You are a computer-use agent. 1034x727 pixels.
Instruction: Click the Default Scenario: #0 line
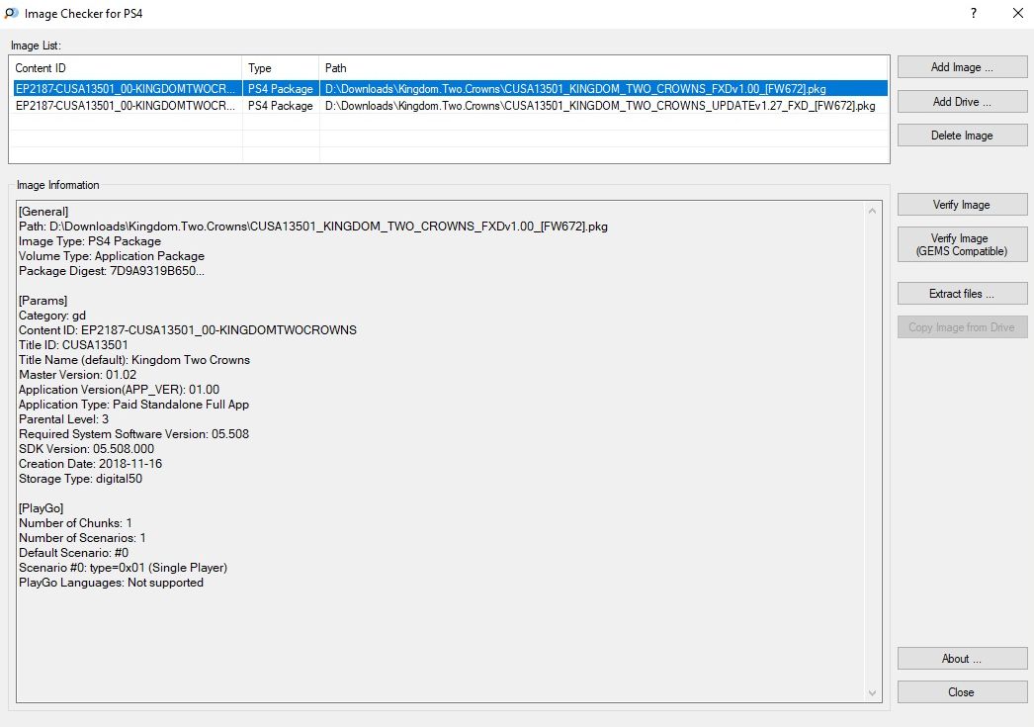tap(74, 553)
